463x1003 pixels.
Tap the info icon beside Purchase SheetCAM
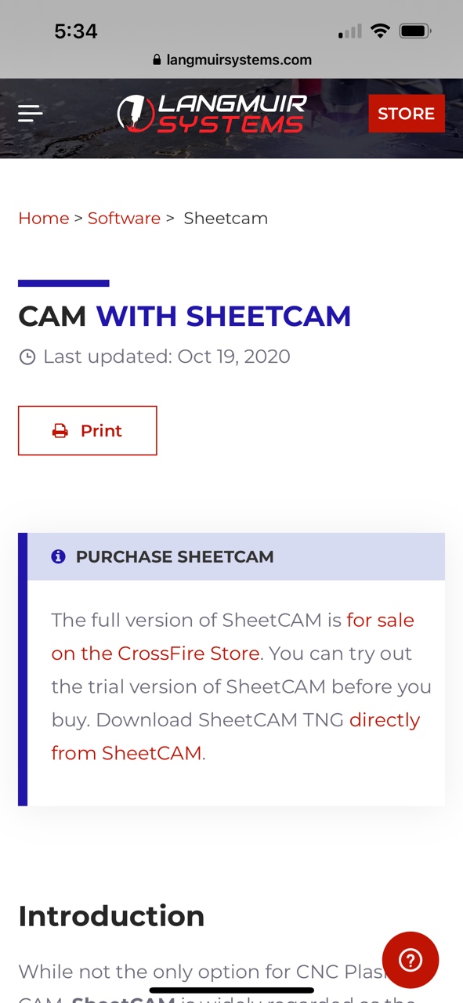pos(58,556)
